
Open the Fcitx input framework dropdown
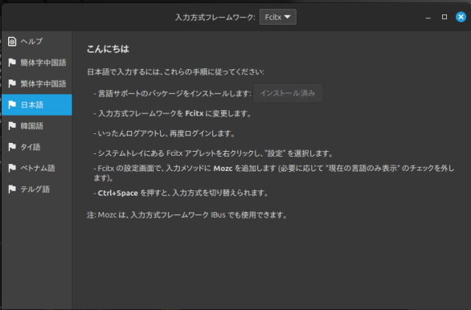point(277,17)
